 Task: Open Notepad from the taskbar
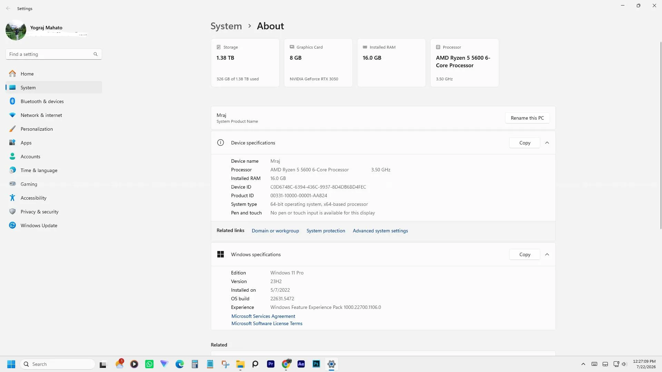[x=210, y=364]
